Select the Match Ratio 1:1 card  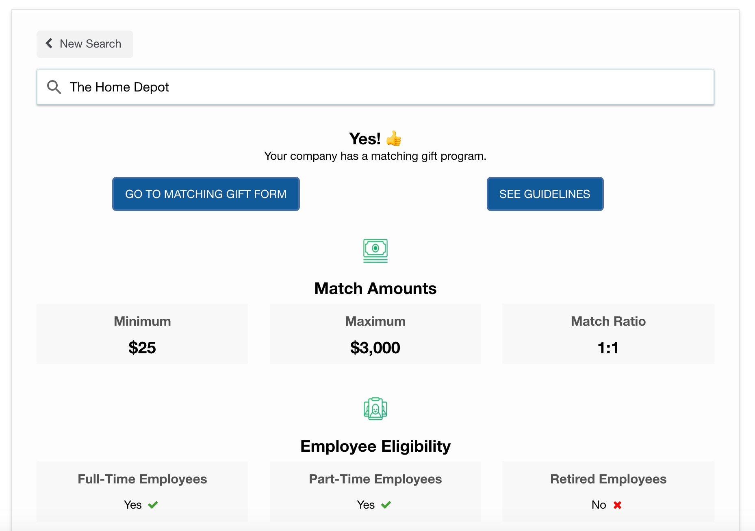tap(608, 334)
